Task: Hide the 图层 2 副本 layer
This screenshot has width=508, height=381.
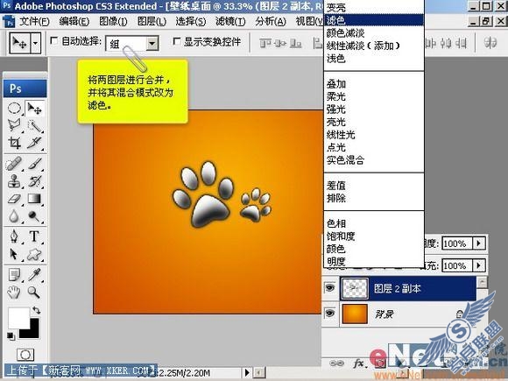Action: [330, 287]
